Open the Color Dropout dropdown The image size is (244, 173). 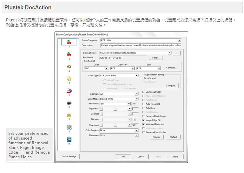coord(136,130)
